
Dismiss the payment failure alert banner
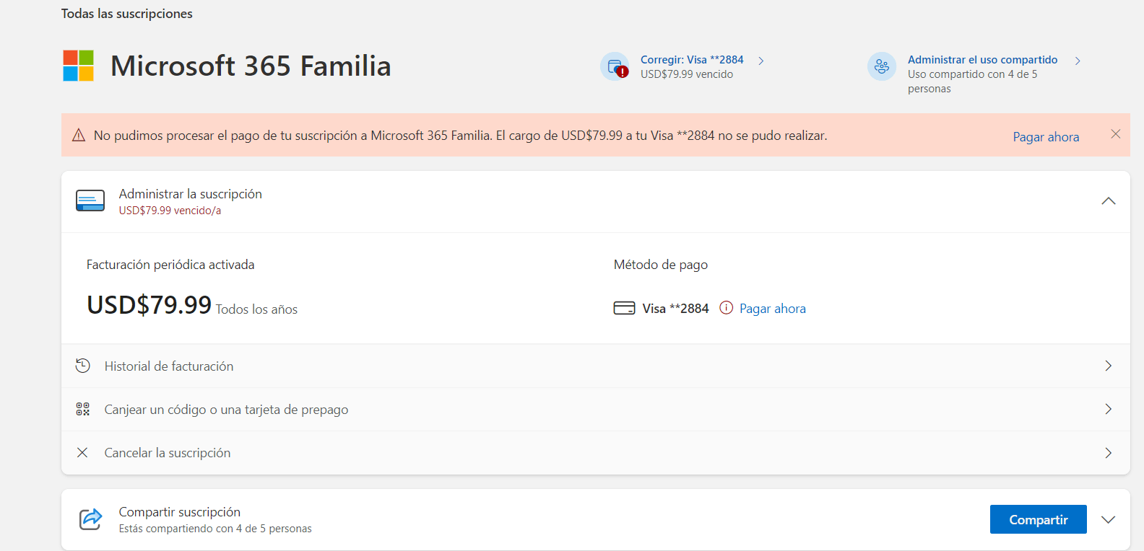point(1115,134)
